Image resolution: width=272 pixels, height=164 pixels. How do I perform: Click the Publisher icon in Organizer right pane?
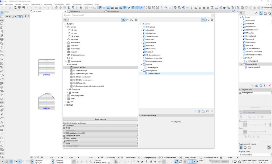212,20
